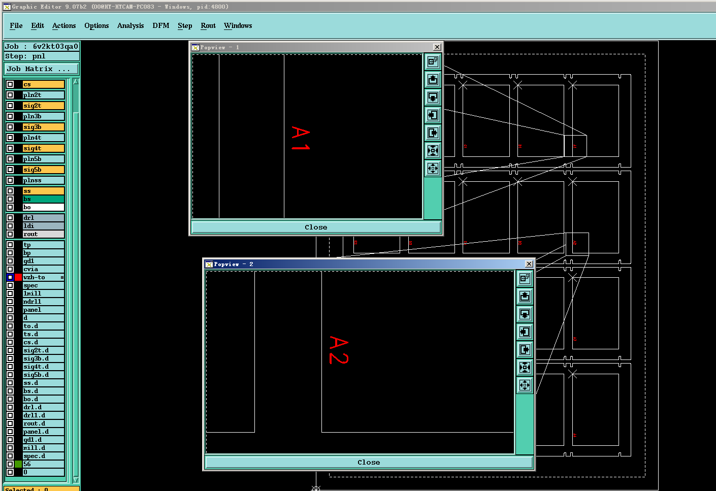Pan left in the Popview 1 window
The height and width of the screenshot is (491, 716).
click(x=433, y=115)
